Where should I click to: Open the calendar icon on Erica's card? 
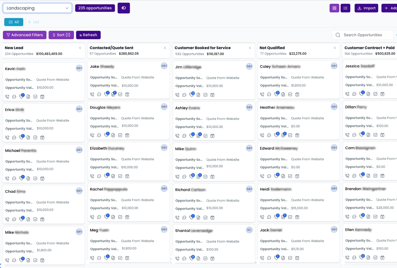click(42, 137)
